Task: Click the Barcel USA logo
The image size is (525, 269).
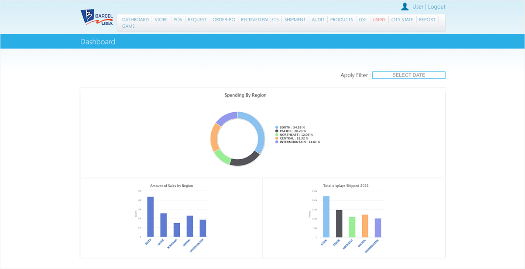Action: pyautogui.click(x=97, y=18)
